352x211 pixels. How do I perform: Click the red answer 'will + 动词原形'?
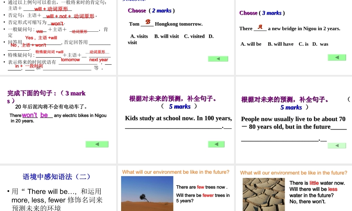[51, 9]
